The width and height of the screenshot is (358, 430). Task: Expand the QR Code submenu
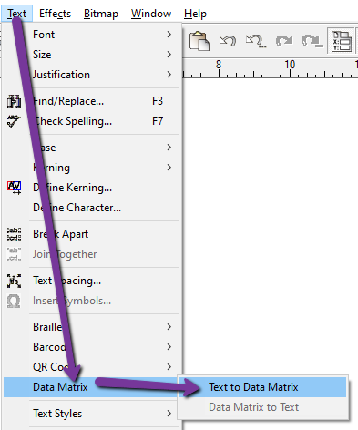(x=93, y=367)
